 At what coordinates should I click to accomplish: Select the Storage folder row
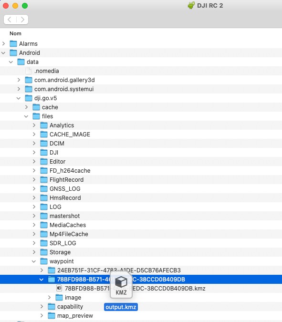tap(141, 252)
